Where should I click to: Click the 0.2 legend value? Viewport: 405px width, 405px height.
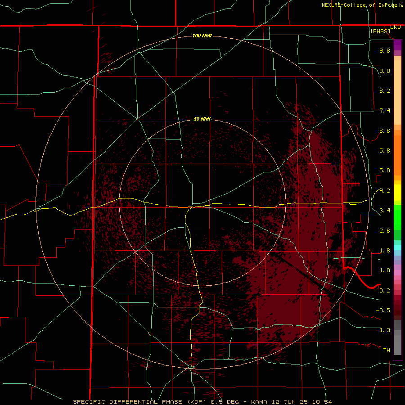[385, 291]
